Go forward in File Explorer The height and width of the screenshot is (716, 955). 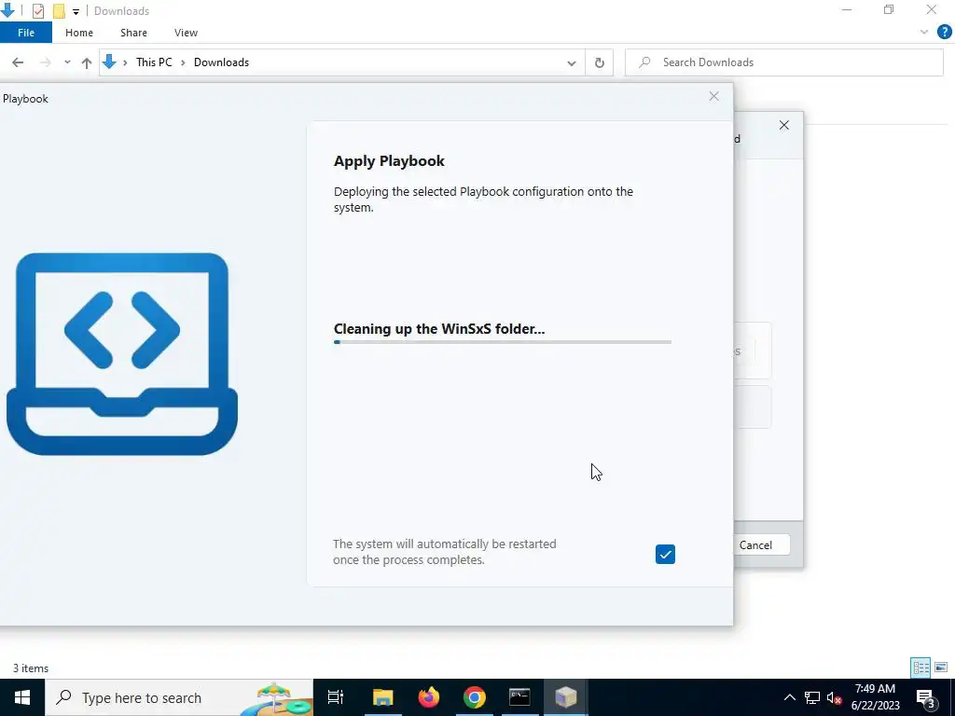45,62
